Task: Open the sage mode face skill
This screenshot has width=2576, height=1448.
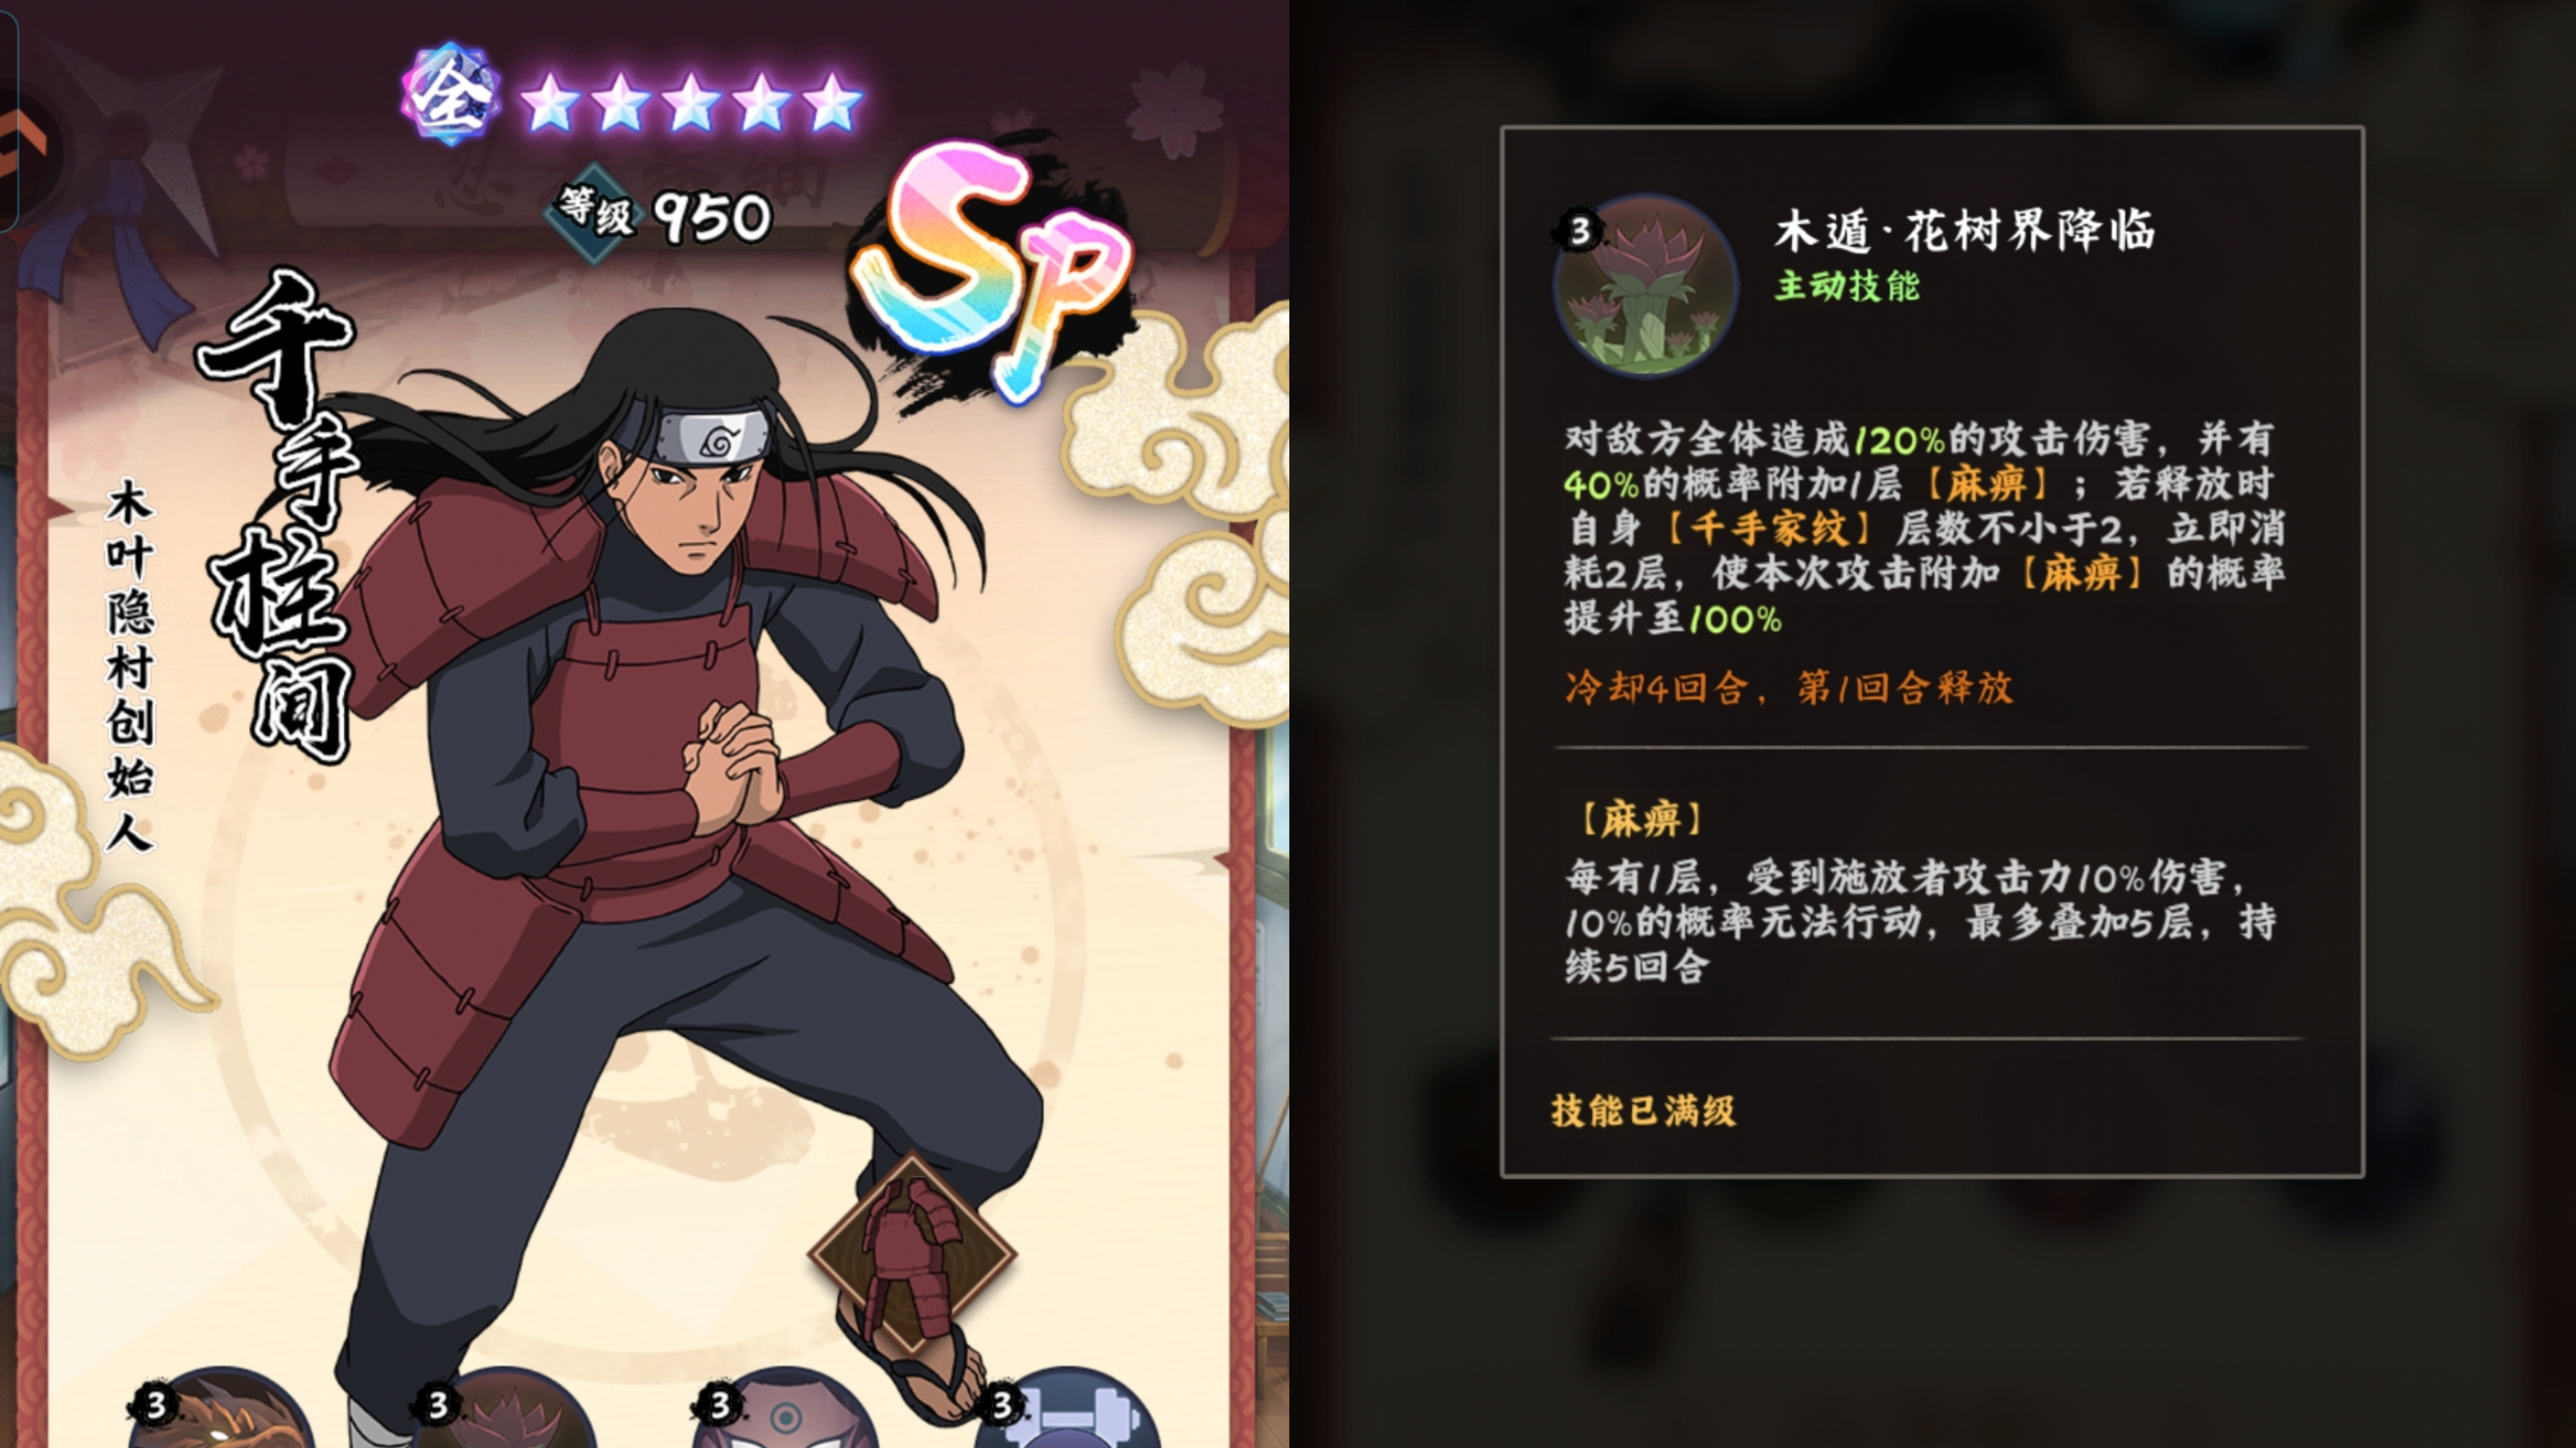Action: (785, 1411)
